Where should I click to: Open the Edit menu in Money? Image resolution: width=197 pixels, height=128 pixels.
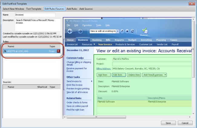(x=76, y=25)
